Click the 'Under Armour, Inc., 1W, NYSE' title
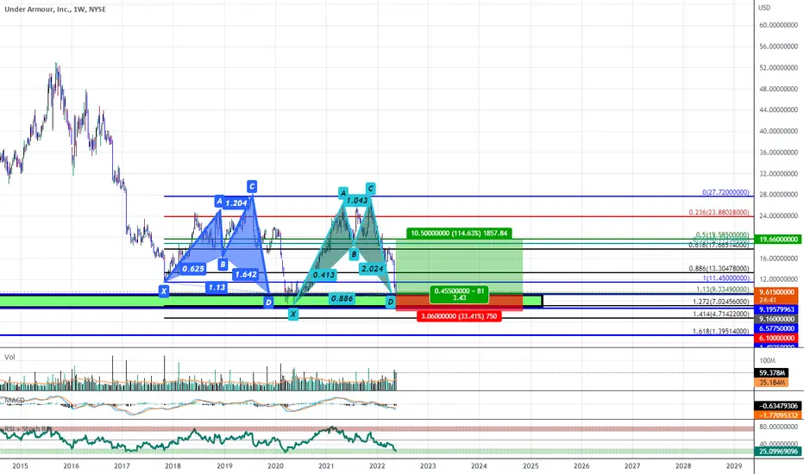Viewport: 804px width, 474px height. (55, 9)
